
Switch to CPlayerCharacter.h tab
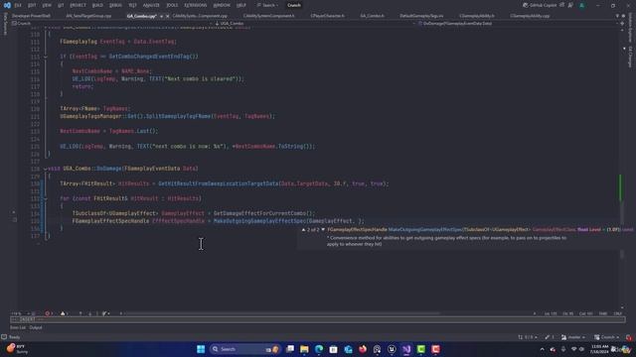(x=327, y=16)
